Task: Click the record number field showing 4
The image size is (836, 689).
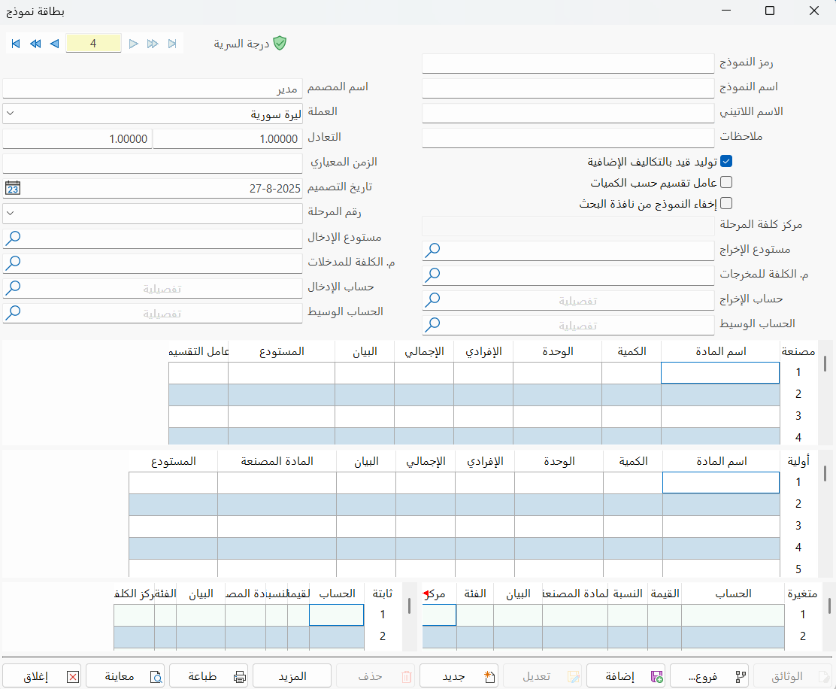Action: (x=93, y=43)
